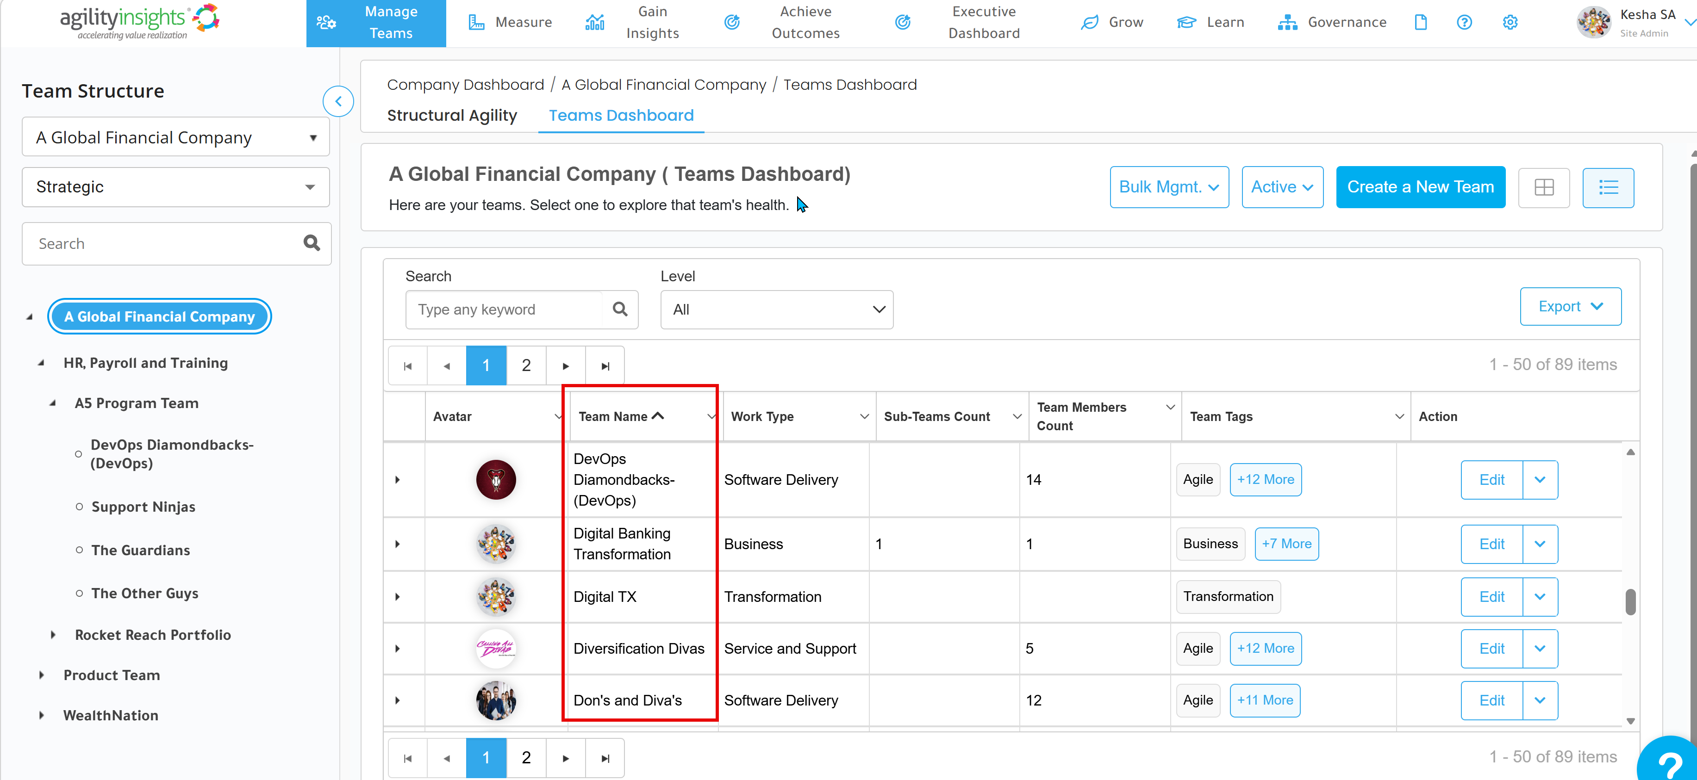
Task: Open the Executive Dashboard menu
Action: point(958,22)
